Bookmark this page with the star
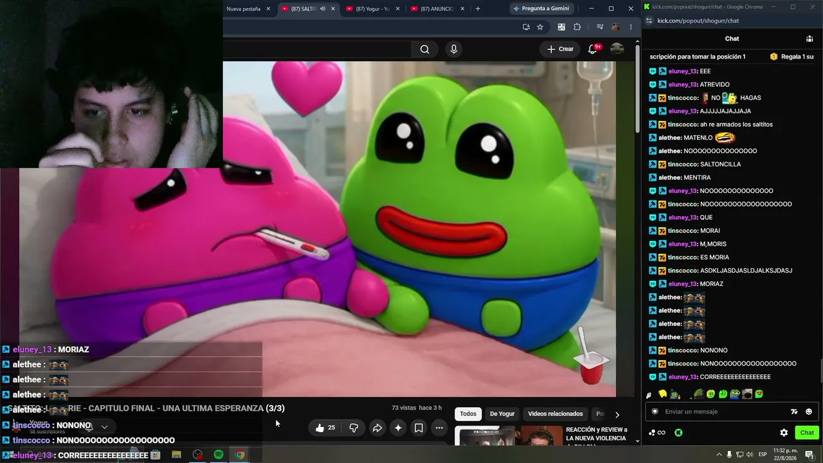The image size is (823, 463). (540, 27)
